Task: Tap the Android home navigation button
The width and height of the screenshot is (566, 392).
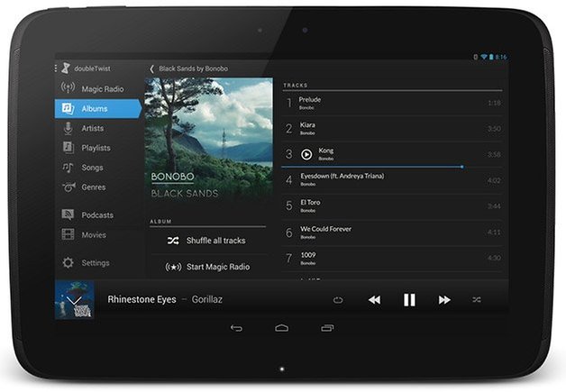Action: (281, 328)
